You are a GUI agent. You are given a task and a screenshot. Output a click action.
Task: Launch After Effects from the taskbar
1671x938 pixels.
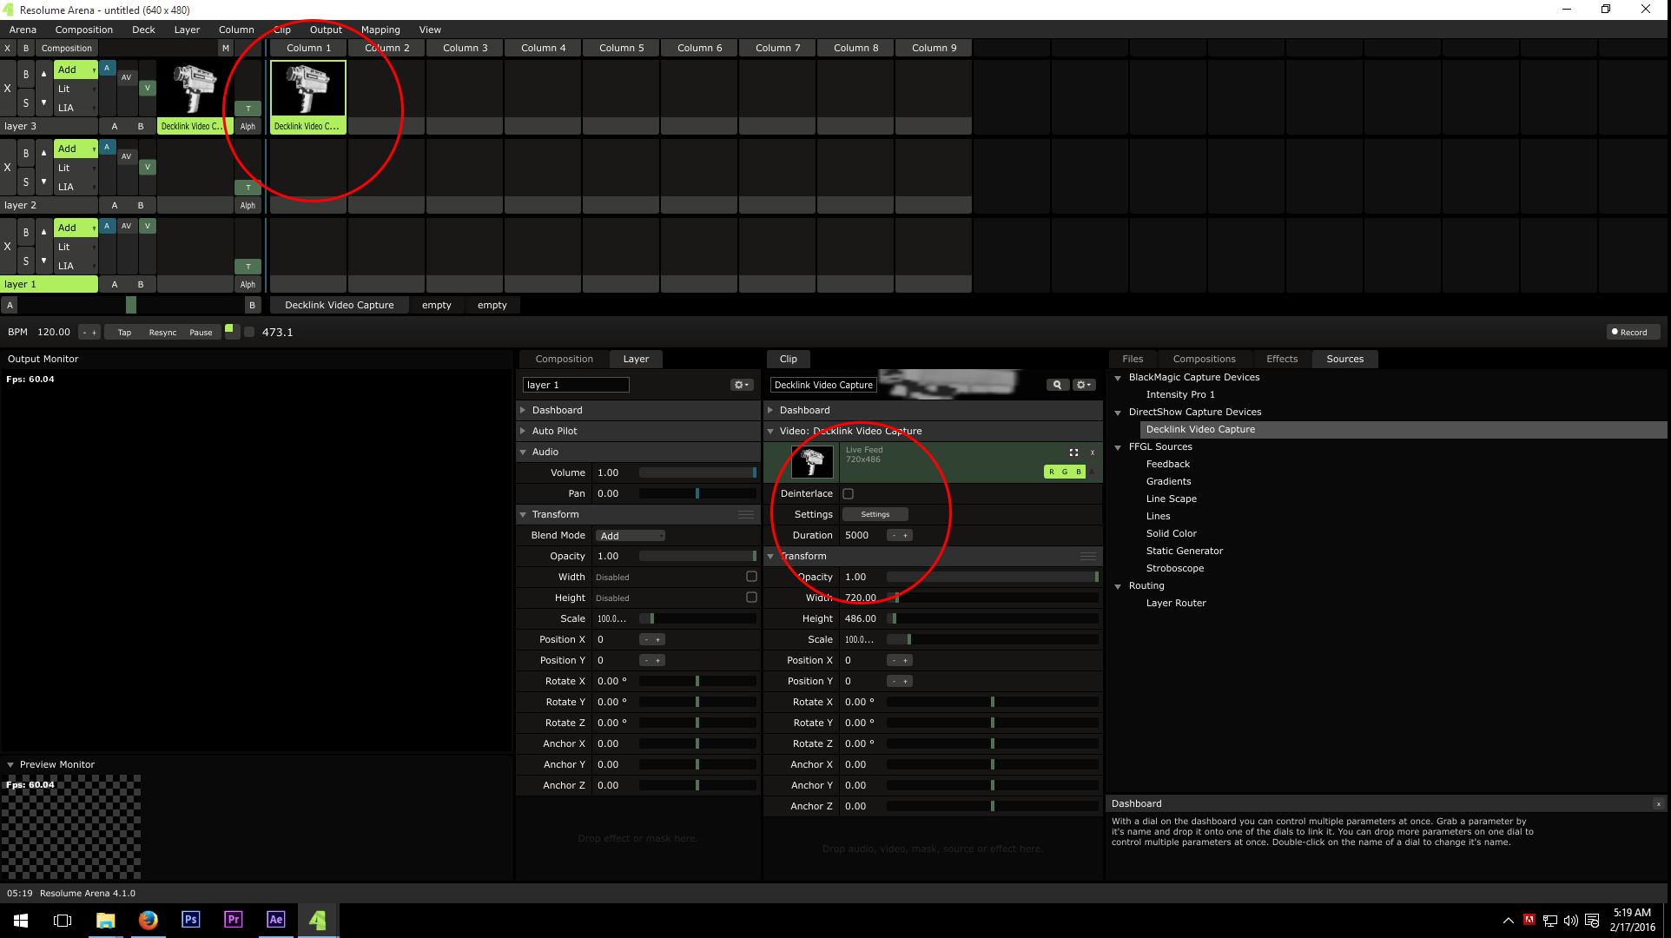pos(275,920)
